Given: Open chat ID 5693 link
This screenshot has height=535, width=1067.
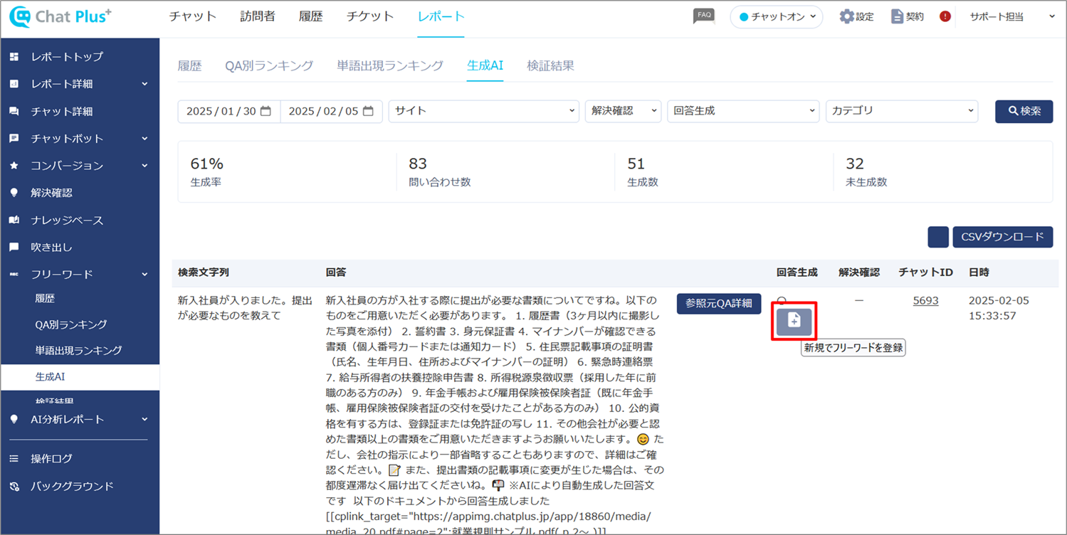Looking at the screenshot, I should click(x=925, y=301).
